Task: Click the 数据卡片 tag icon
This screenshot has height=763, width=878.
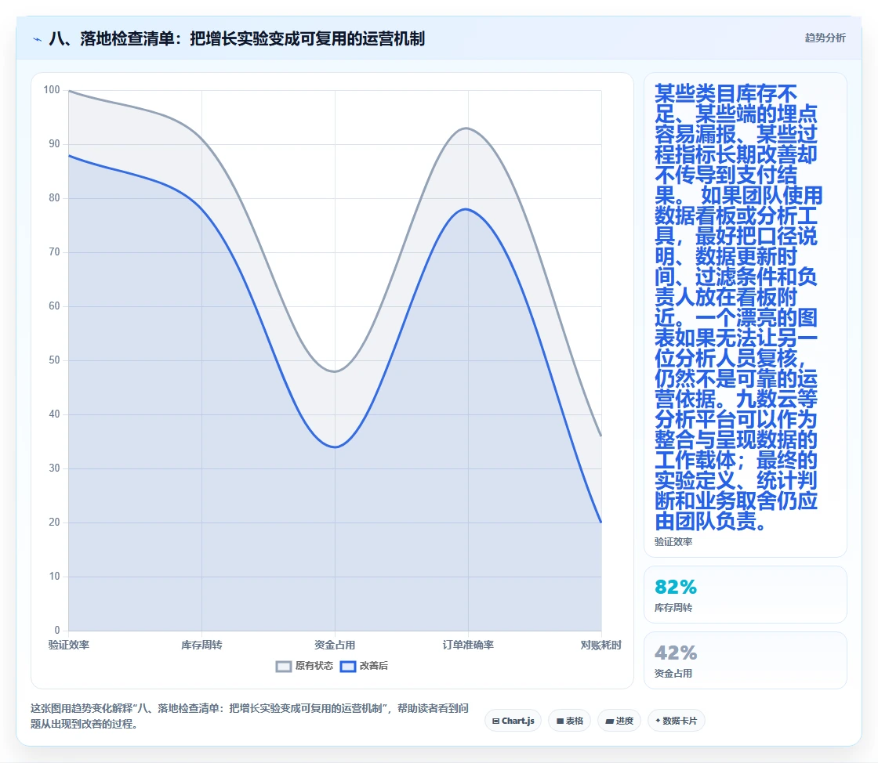Action: (658, 721)
